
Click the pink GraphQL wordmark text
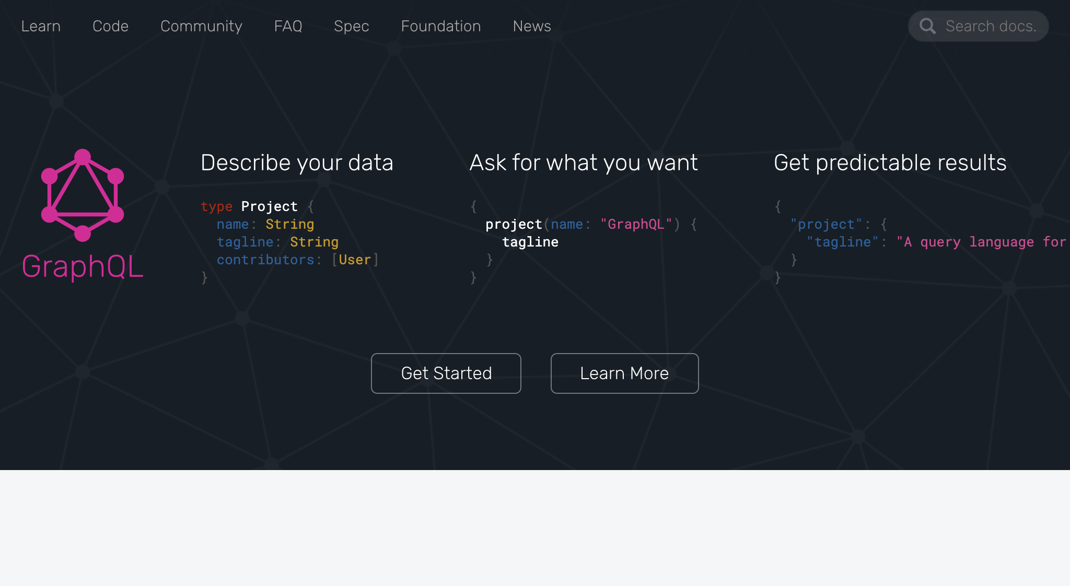point(83,266)
